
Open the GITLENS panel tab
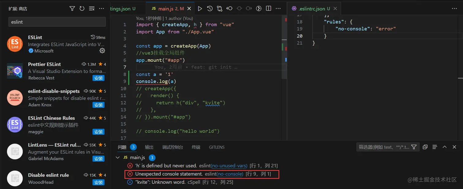point(217,147)
